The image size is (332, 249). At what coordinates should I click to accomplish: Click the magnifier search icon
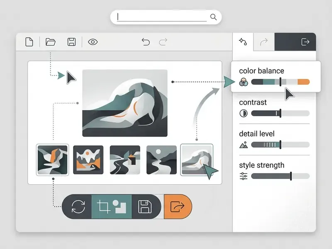coord(213,17)
